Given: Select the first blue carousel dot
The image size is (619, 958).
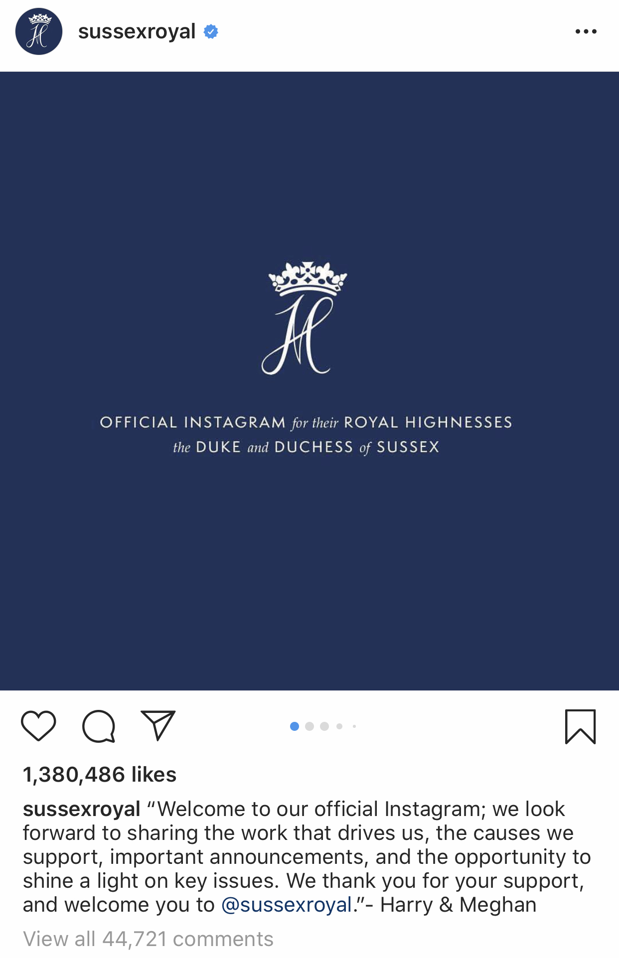Looking at the screenshot, I should click(295, 726).
